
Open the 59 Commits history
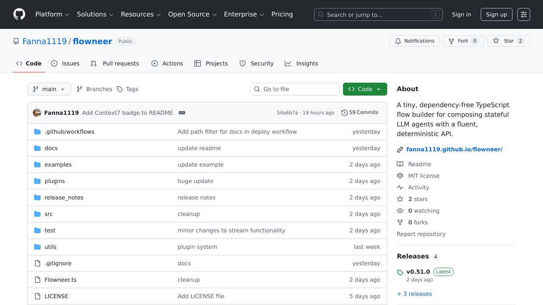359,112
